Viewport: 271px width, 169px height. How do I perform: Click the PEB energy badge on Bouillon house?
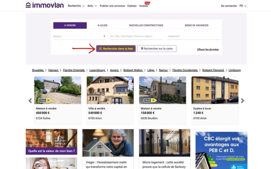pyautogui.click(x=150, y=100)
